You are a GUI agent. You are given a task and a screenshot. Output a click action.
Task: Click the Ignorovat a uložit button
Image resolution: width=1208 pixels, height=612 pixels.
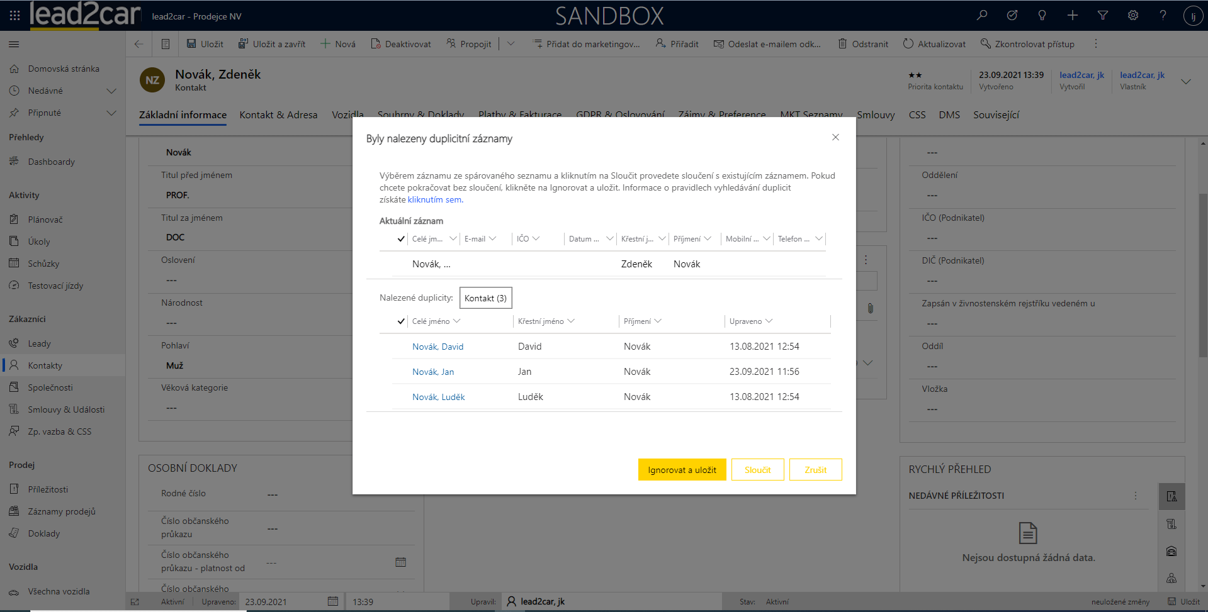point(682,470)
